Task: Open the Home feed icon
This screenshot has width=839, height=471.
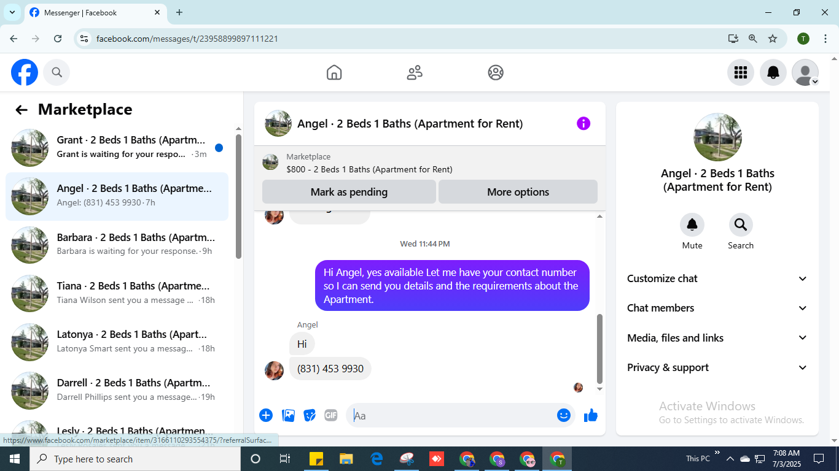Action: (334, 72)
